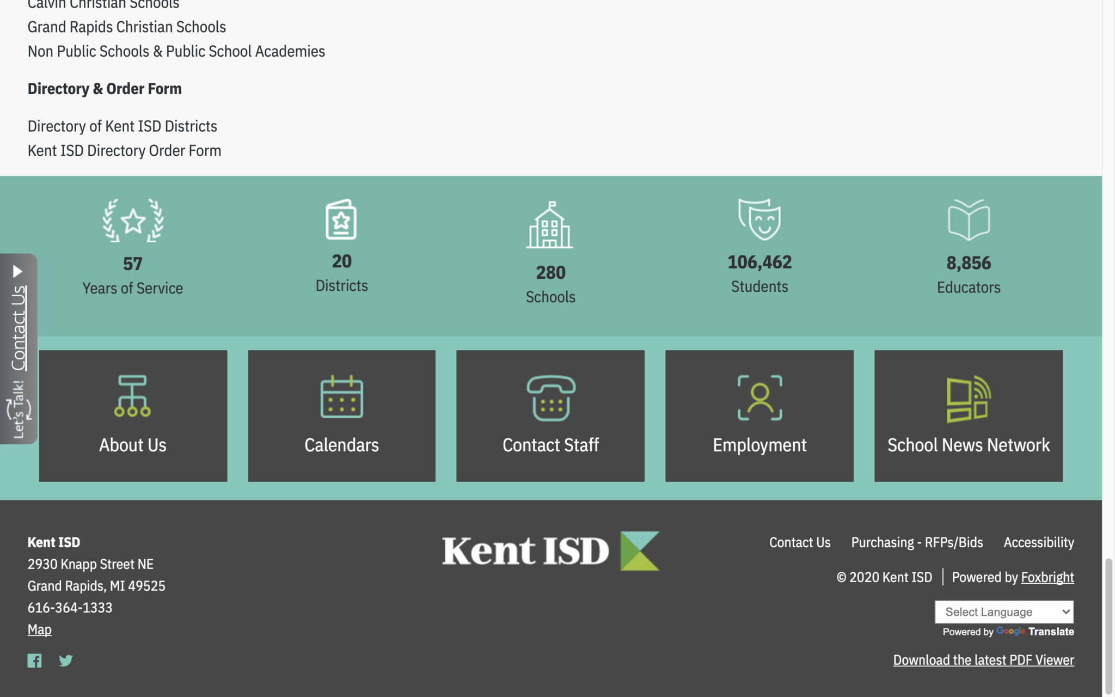Open Directory of Kent ISD Districts
Screen dimensions: 1115x697
click(122, 126)
